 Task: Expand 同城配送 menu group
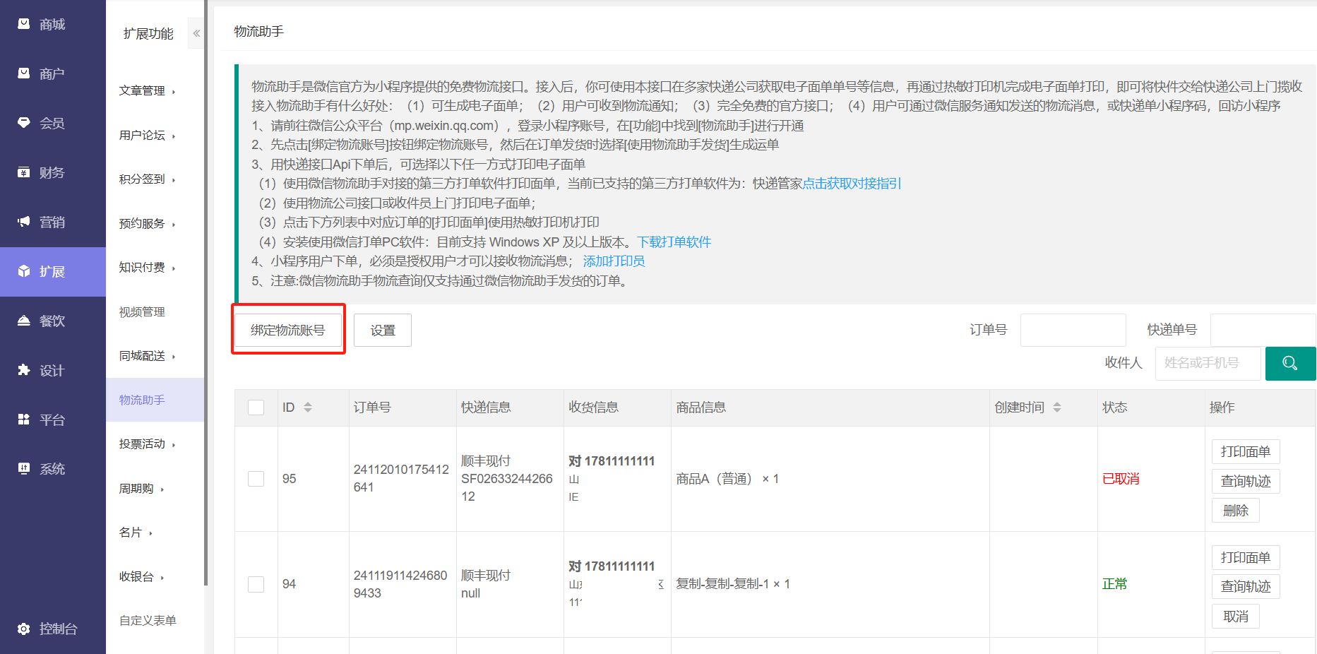[x=147, y=356]
